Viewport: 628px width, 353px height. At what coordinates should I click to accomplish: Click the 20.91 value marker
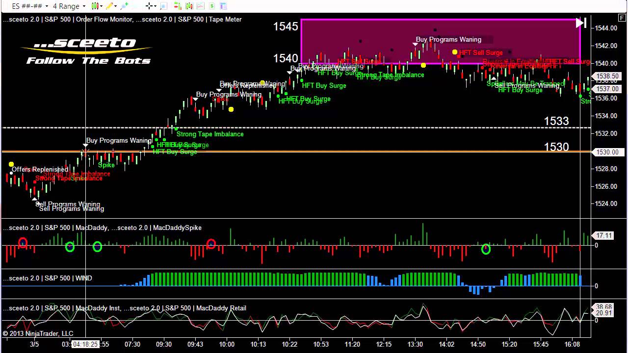tap(603, 313)
